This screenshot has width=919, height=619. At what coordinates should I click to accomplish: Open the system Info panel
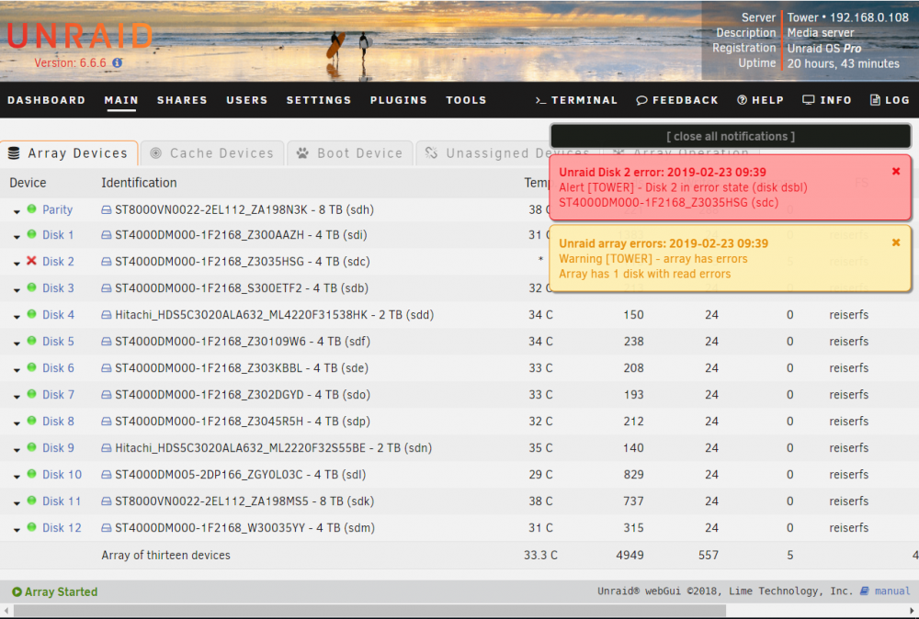click(827, 100)
